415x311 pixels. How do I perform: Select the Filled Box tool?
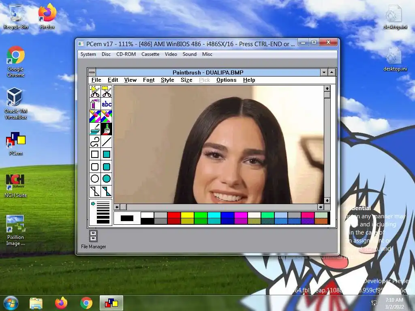pos(107,154)
